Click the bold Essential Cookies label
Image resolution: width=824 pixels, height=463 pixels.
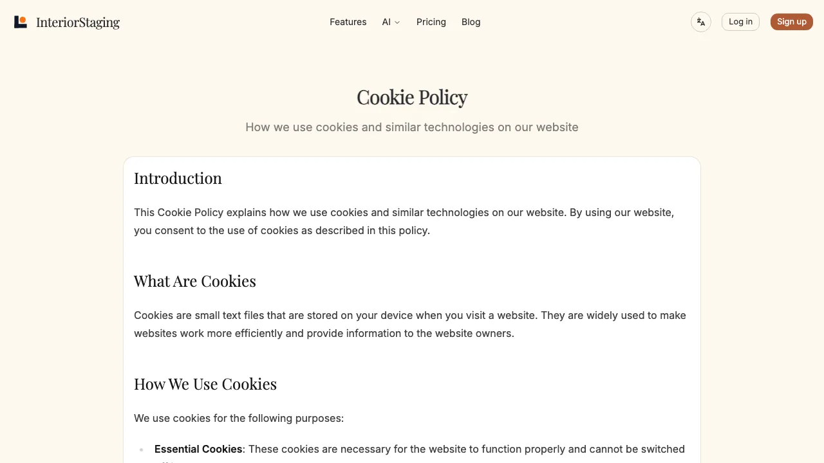198,449
